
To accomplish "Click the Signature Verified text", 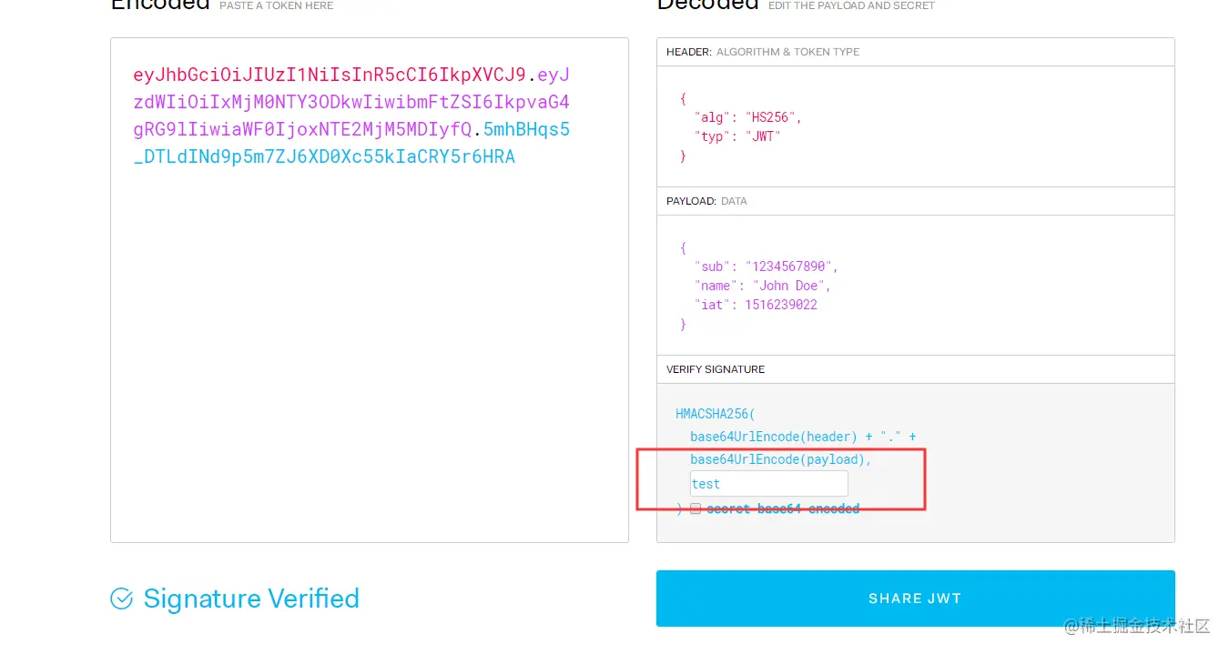I will tap(251, 599).
